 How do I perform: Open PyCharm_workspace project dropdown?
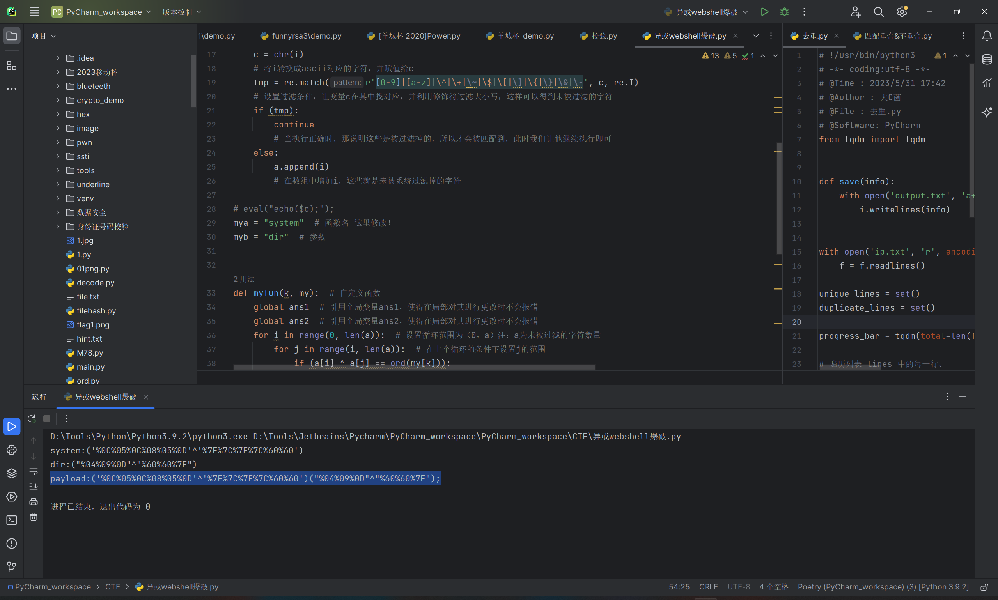click(101, 12)
